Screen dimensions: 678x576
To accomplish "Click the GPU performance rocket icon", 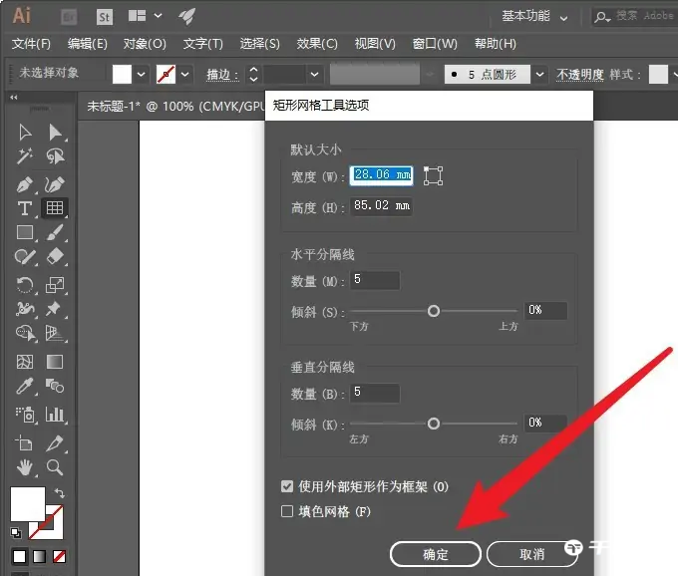I will (x=186, y=16).
